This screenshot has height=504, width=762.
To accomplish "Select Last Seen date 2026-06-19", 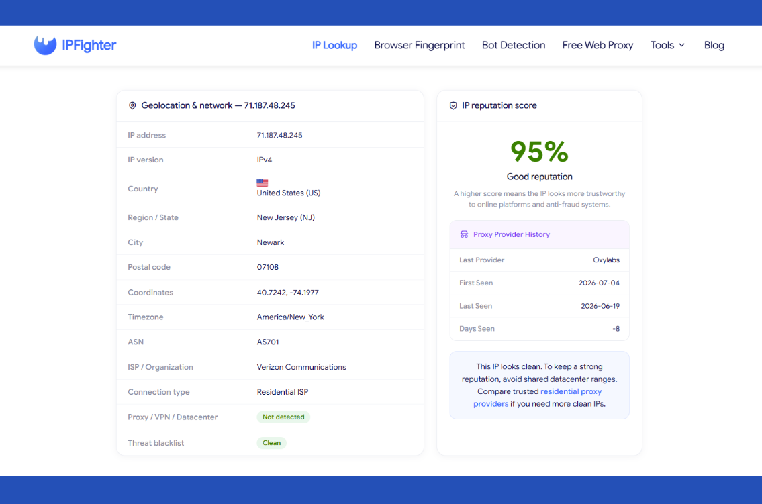I will coord(600,306).
